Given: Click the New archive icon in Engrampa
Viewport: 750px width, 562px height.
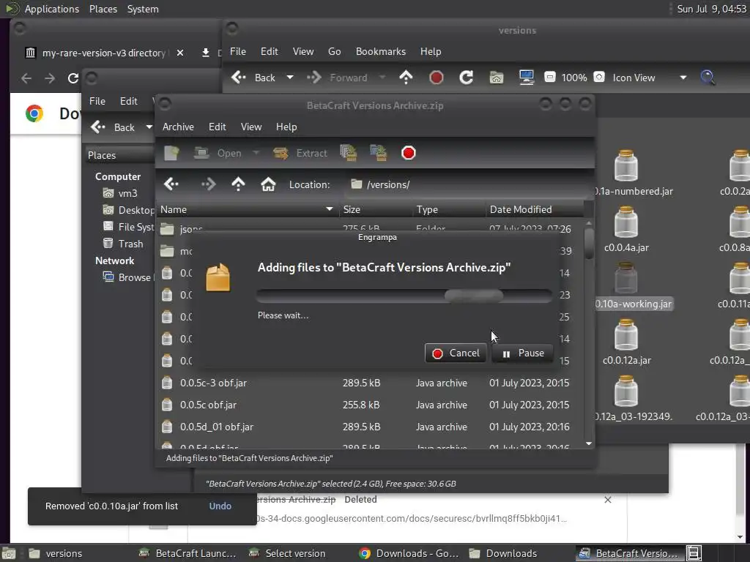Looking at the screenshot, I should click(x=171, y=153).
